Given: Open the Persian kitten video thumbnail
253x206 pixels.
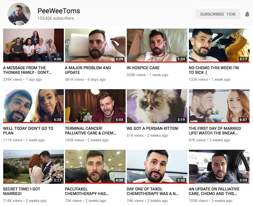Looking at the screenshot, I should (157, 106).
